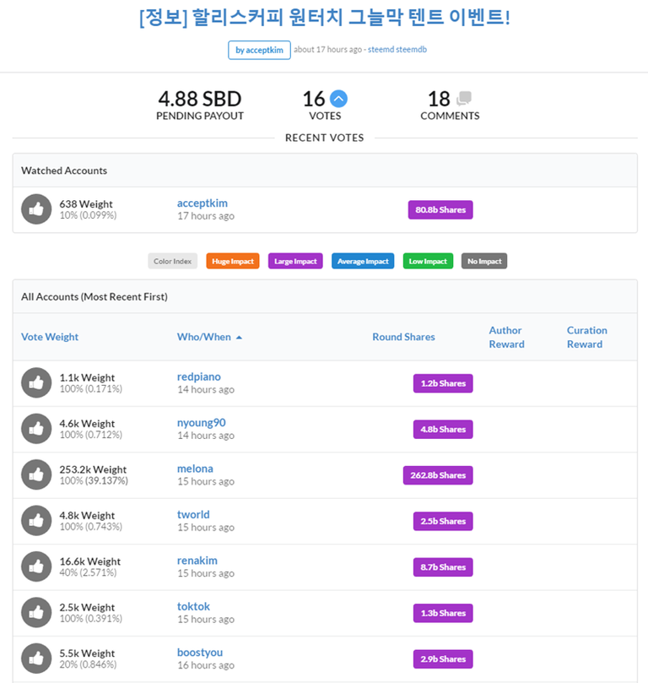Click the comments speech bubble icon

tap(463, 99)
